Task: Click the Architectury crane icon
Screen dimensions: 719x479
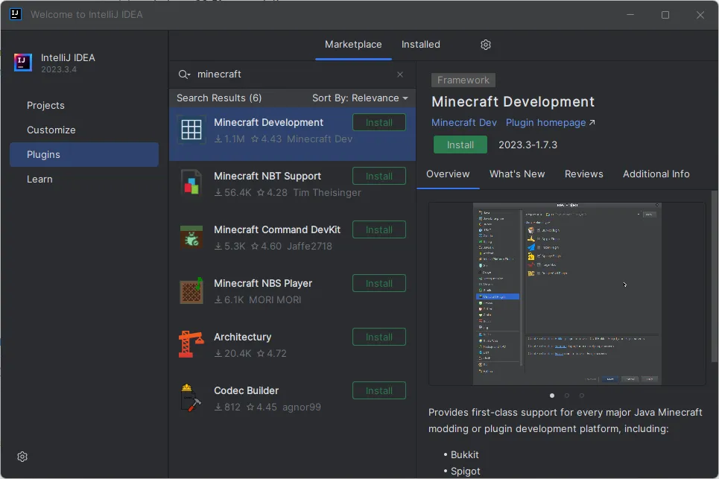Action: [191, 344]
